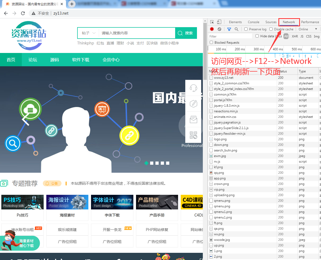Click the floating envelope message icon
This screenshot has height=260, width=321.
click(193, 119)
